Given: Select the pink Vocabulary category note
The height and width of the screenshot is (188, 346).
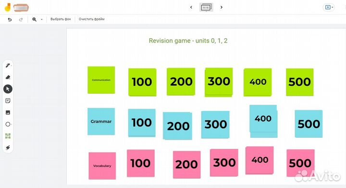Looking at the screenshot, I should click(102, 166).
